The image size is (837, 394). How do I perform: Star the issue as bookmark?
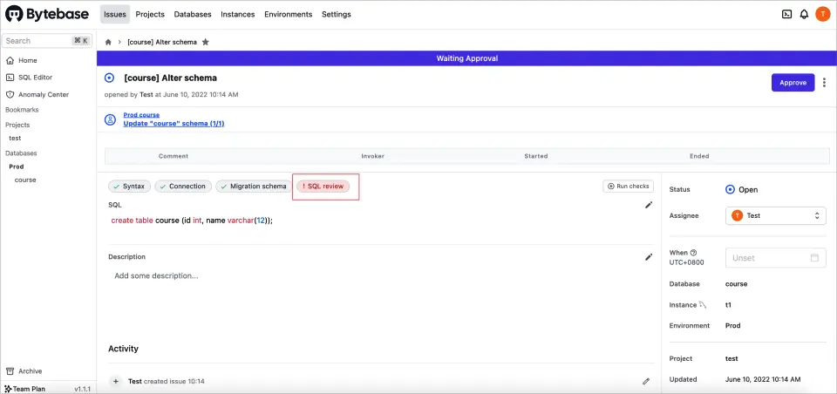click(206, 42)
